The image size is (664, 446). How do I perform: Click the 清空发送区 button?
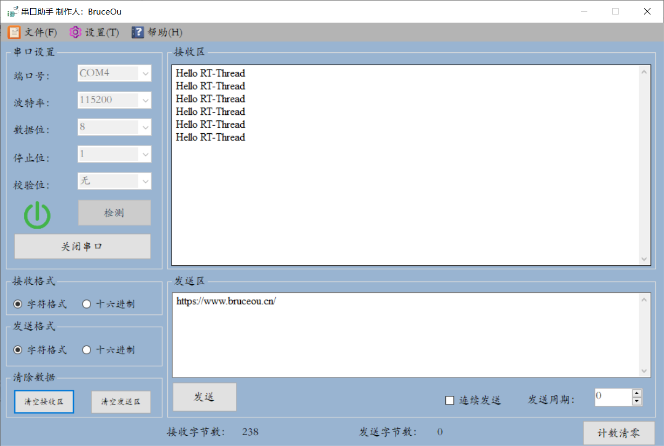(121, 402)
